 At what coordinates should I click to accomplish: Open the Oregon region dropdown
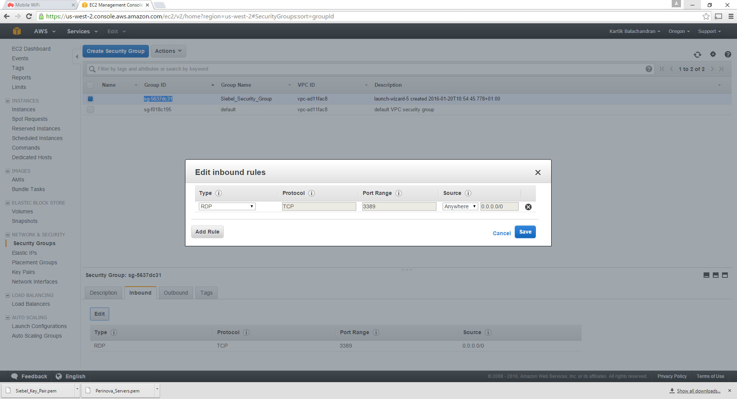pyautogui.click(x=679, y=31)
